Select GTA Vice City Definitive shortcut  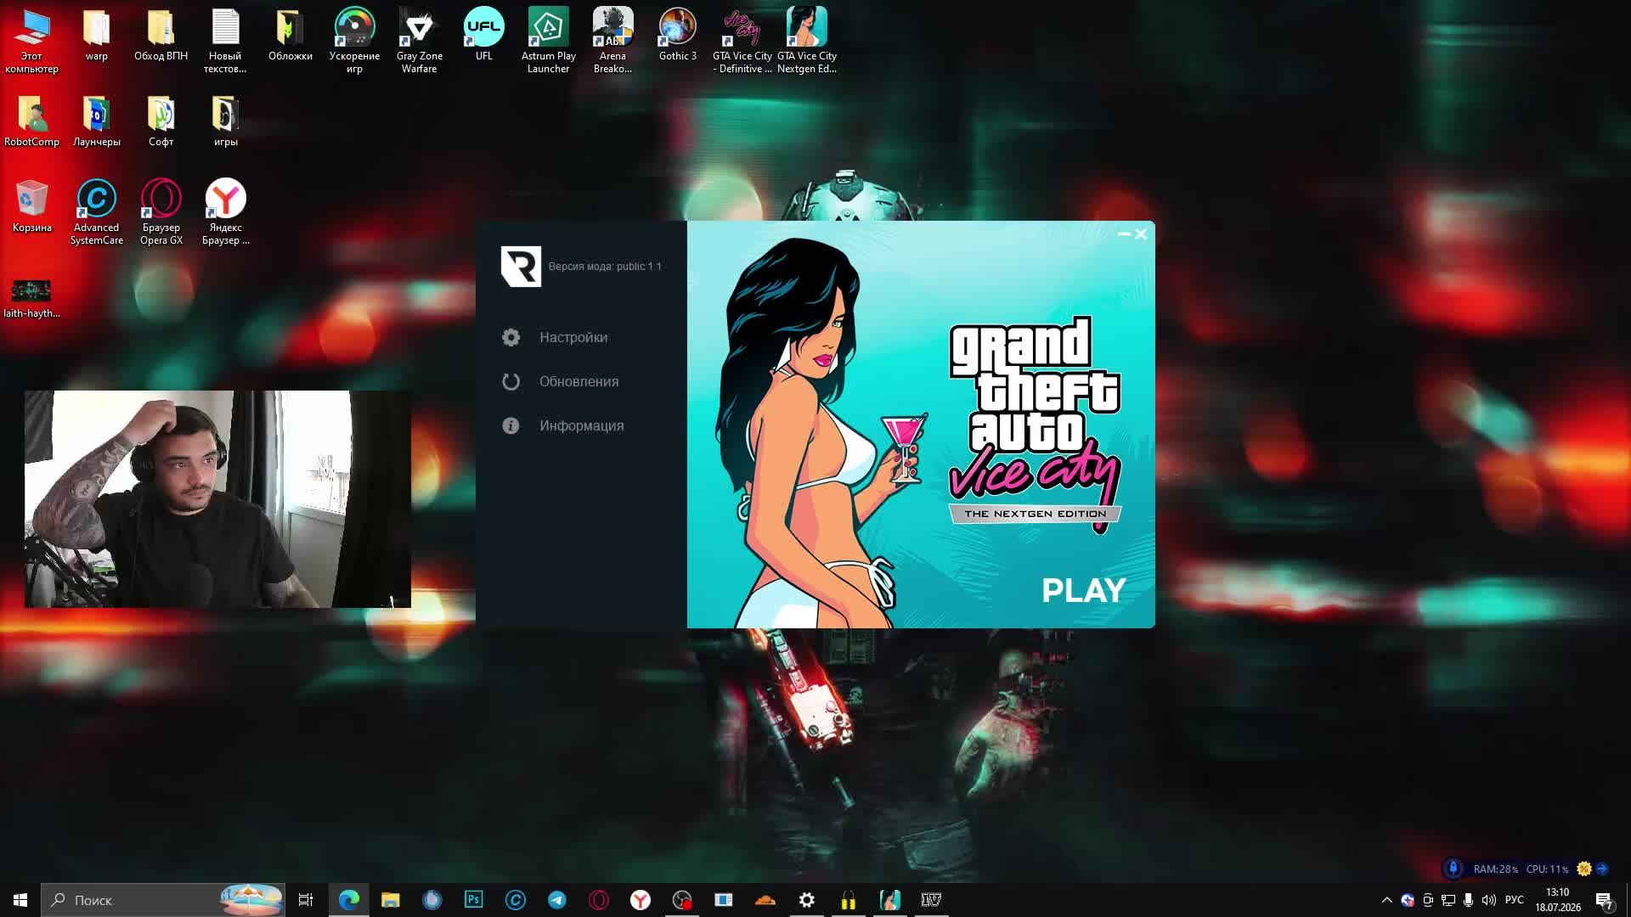742,41
